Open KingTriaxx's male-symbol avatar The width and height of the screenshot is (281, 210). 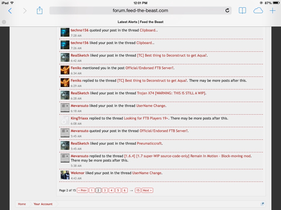(x=65, y=120)
